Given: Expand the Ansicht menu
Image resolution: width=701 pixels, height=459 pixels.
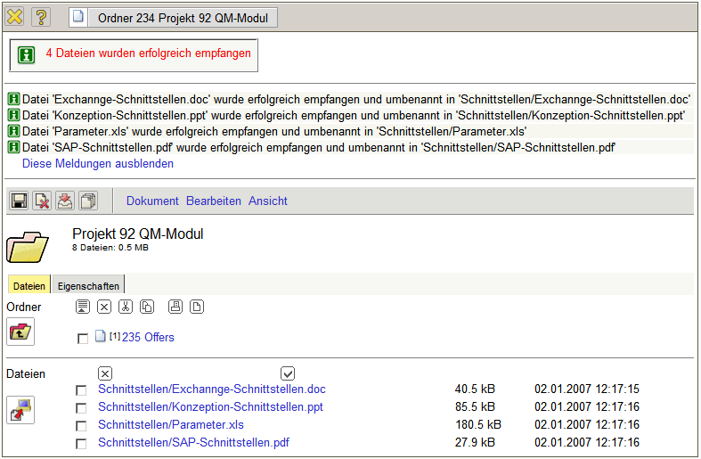Looking at the screenshot, I should 267,201.
